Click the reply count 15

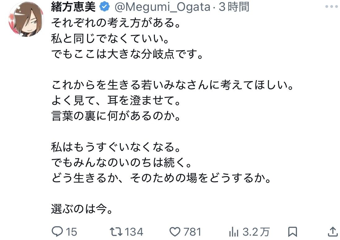click(71, 232)
